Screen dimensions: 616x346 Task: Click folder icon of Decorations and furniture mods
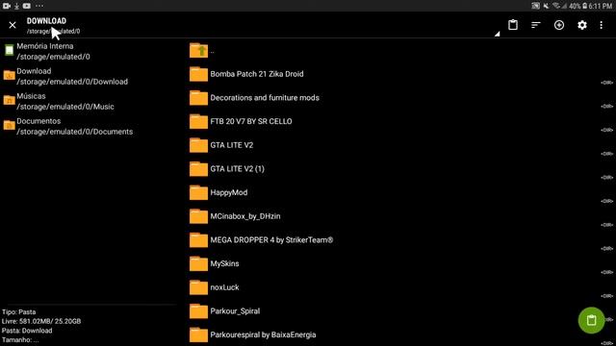tap(198, 98)
